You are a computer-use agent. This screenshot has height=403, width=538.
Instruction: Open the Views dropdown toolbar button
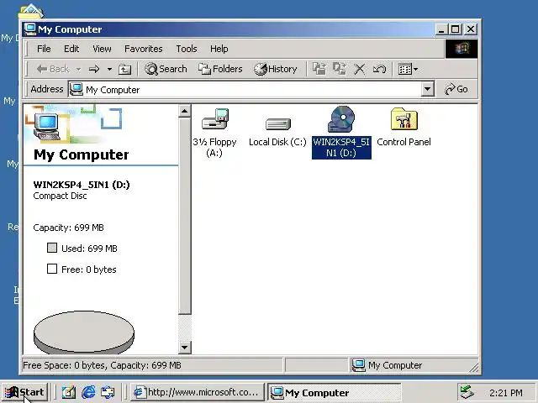coord(408,69)
